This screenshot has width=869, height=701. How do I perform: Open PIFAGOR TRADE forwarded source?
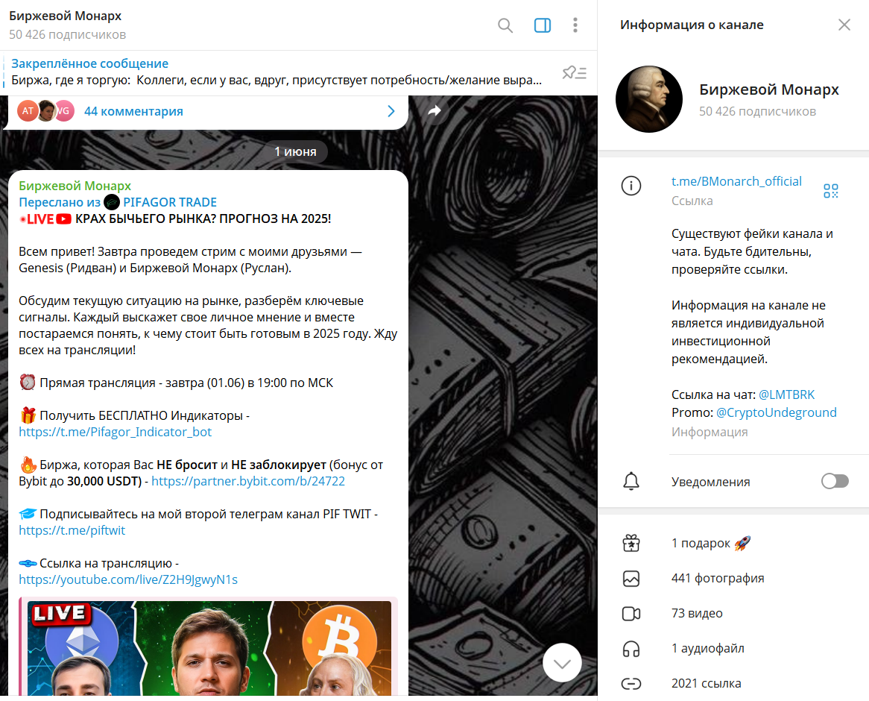pyautogui.click(x=170, y=202)
